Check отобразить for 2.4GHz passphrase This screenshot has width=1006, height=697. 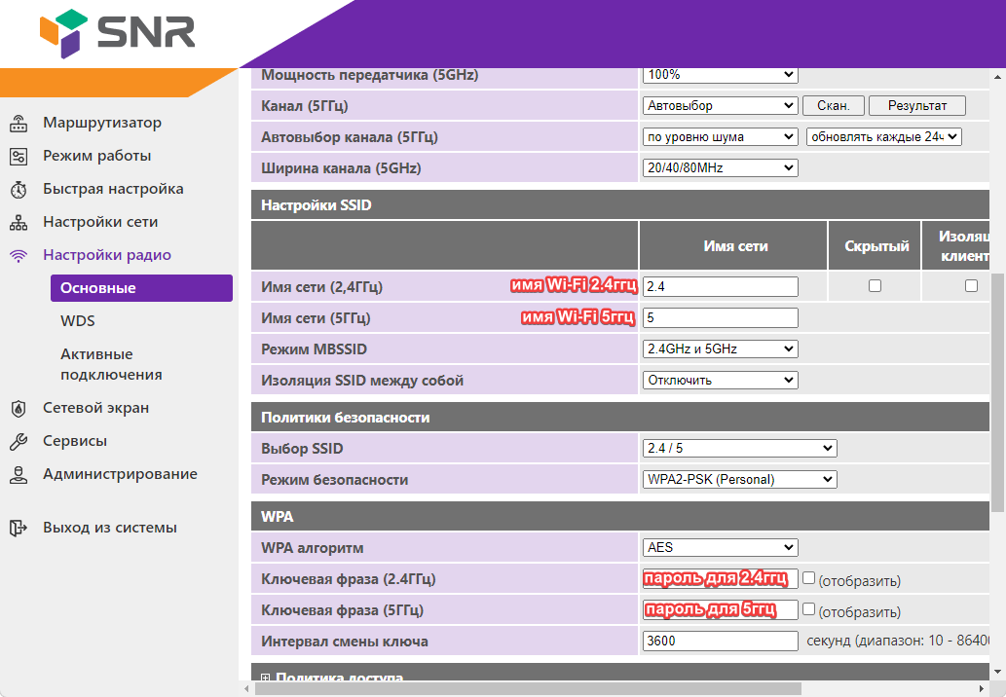809,578
